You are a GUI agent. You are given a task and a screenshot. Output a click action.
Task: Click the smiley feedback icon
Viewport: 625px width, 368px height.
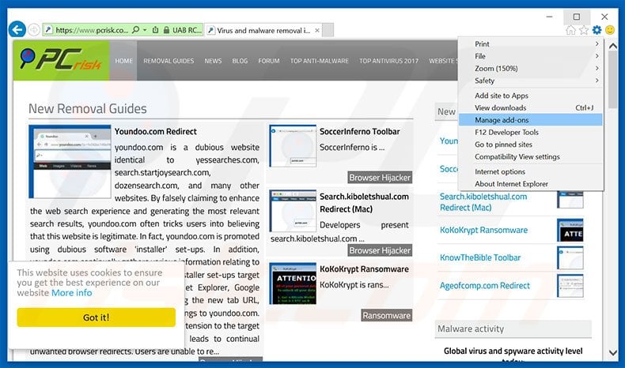pyautogui.click(x=610, y=30)
